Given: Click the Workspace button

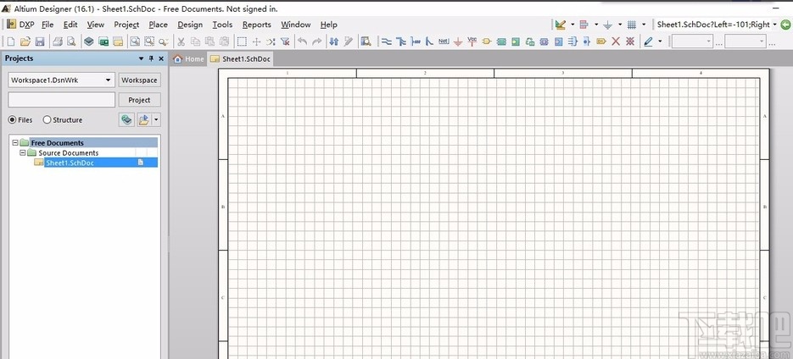Looking at the screenshot, I should (x=140, y=80).
